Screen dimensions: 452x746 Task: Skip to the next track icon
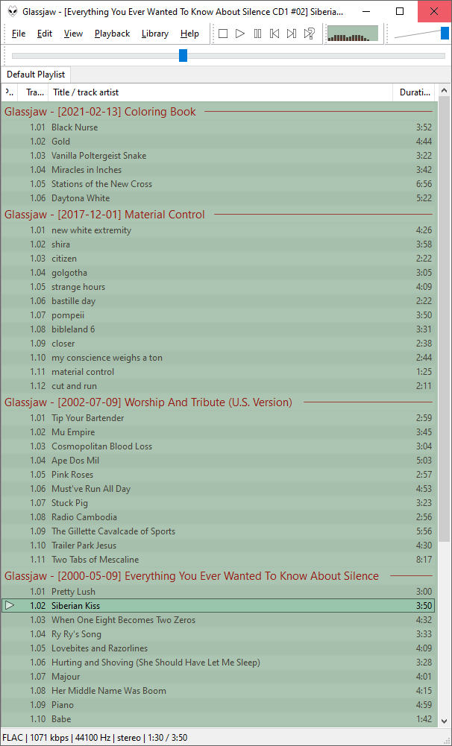[x=292, y=34]
